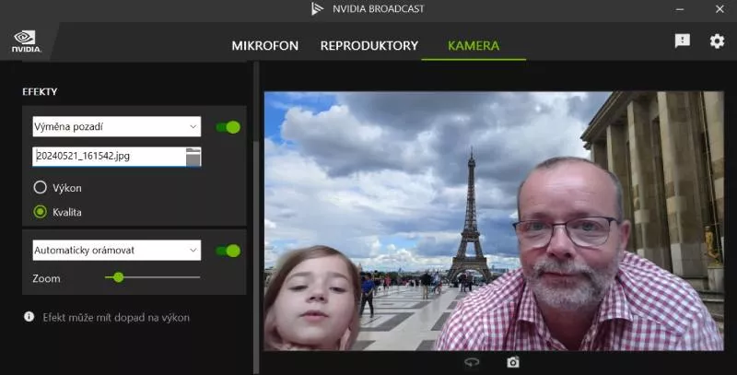Switch to the REPRODUKTORY tab
This screenshot has width=737, height=375.
click(368, 45)
